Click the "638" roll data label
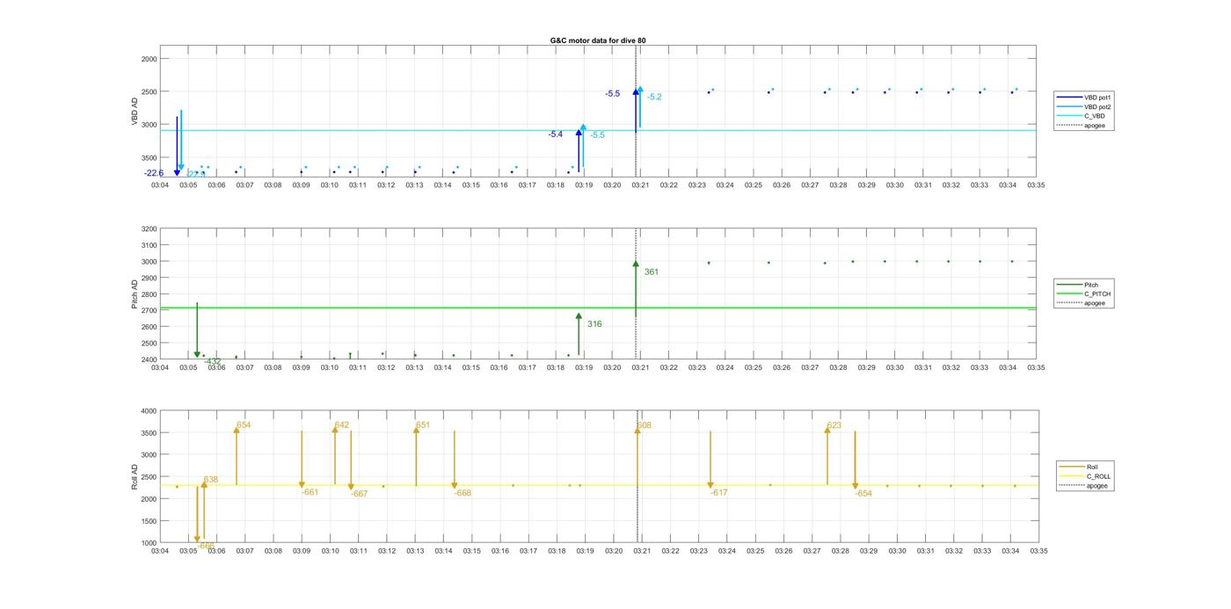1231x609 pixels. coord(211,480)
